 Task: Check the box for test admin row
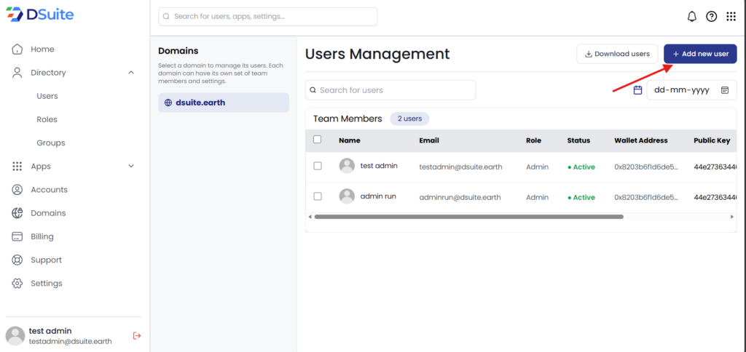318,166
